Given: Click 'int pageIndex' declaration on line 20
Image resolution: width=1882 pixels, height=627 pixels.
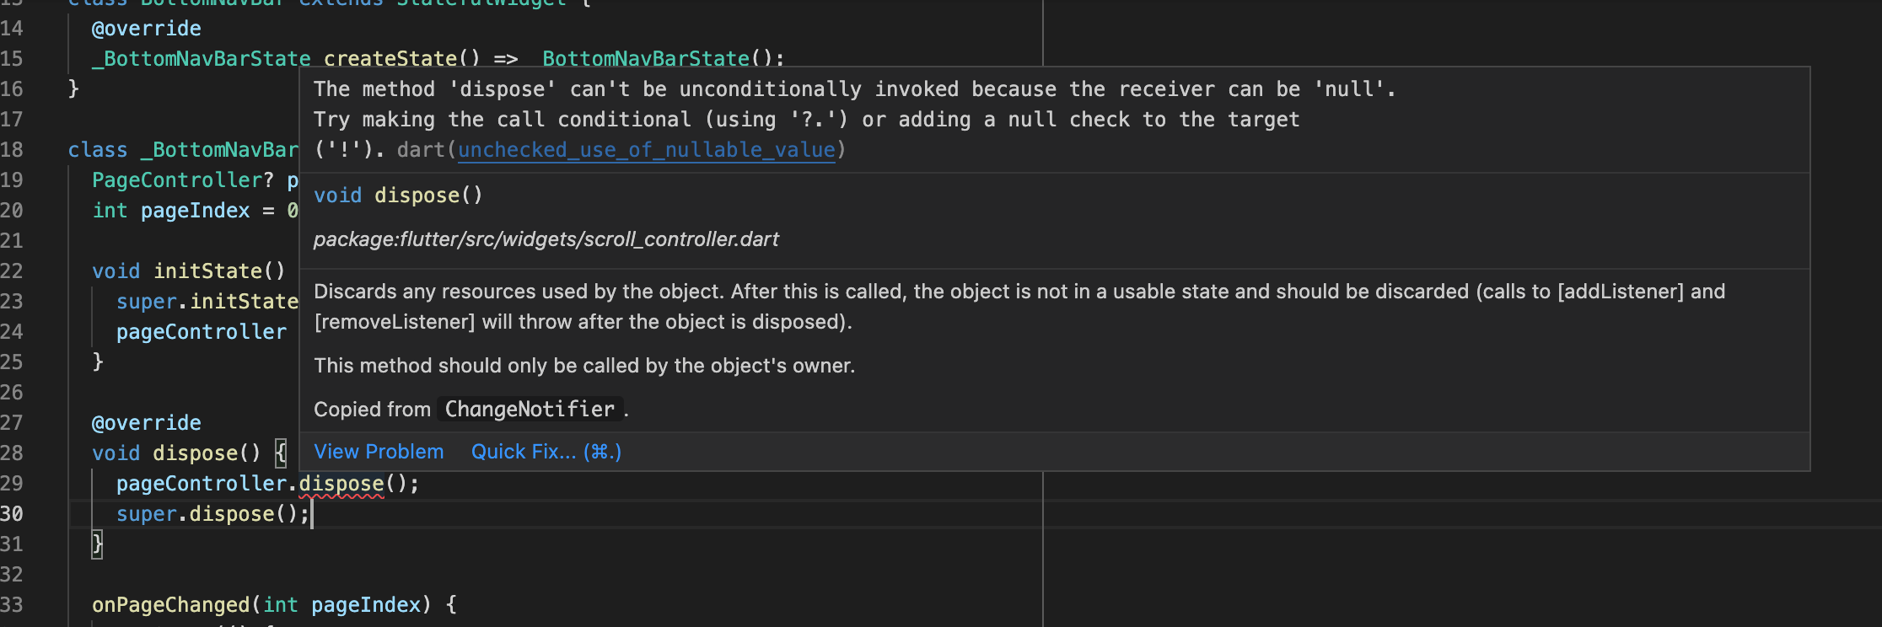Looking at the screenshot, I should (171, 211).
